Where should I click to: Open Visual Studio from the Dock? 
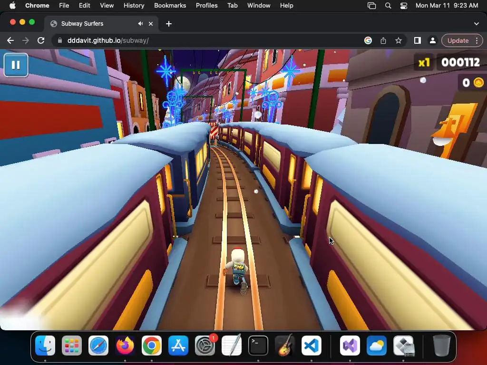point(350,346)
